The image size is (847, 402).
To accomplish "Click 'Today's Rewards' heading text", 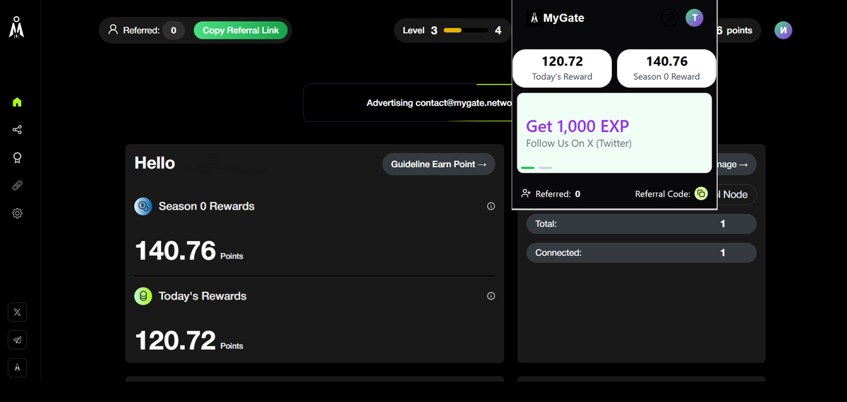I will click(x=203, y=296).
